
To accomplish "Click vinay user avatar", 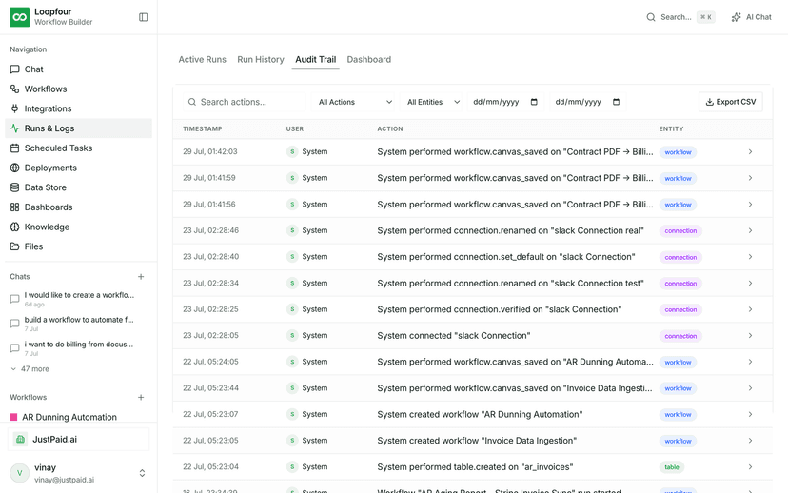I will click(x=20, y=473).
